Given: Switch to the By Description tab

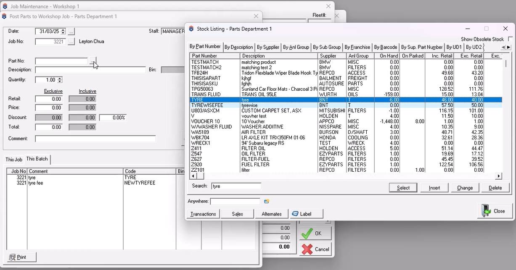Looking at the screenshot, I should tap(238, 47).
